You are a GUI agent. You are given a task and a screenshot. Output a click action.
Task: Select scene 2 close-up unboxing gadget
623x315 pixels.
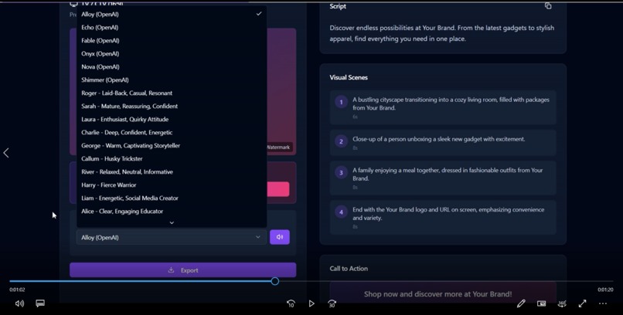443,142
